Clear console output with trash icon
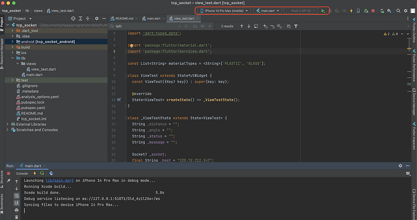The height and width of the screenshot is (220, 417). [17, 217]
